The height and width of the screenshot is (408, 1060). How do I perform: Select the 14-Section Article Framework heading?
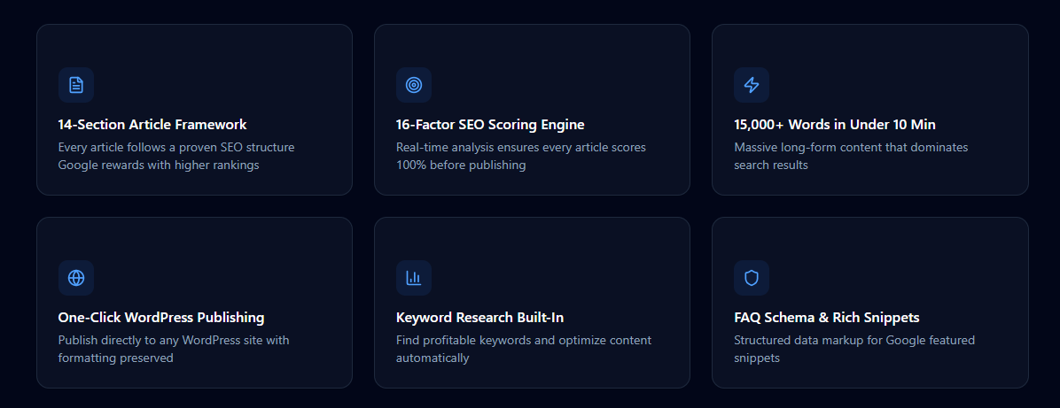152,124
